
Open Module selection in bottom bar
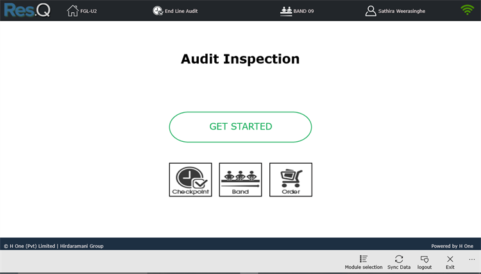364,262
